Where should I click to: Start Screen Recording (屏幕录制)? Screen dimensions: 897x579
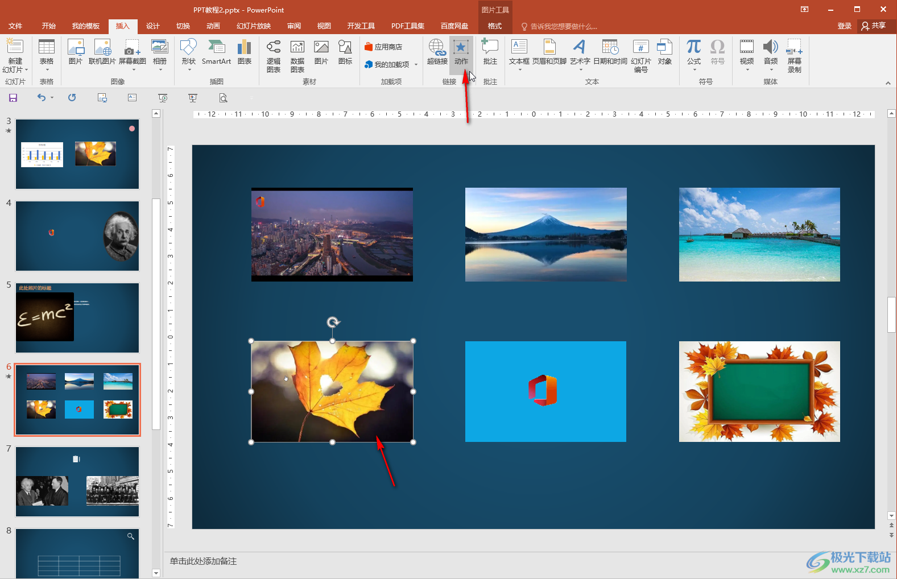[795, 56]
